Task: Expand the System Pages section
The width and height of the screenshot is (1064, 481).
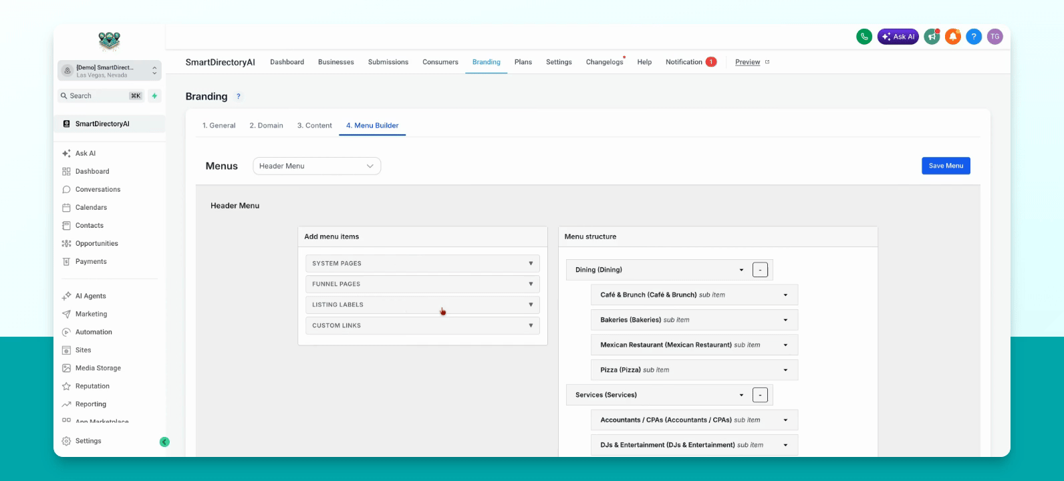Action: pyautogui.click(x=422, y=263)
